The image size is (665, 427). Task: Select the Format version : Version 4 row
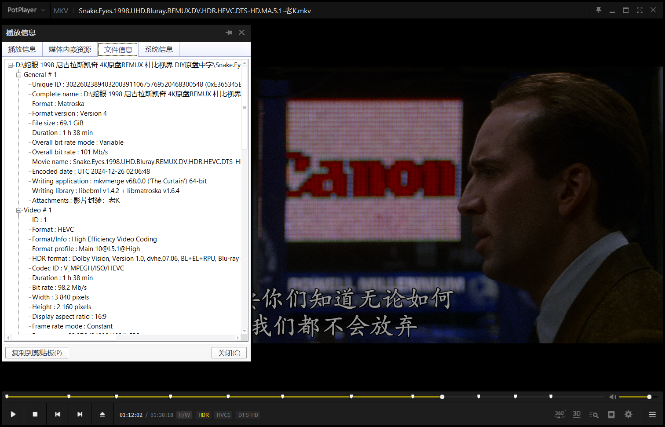tap(69, 113)
